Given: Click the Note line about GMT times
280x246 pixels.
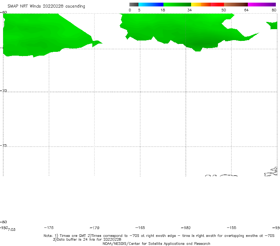Looking at the screenshot, I should pyautogui.click(x=159, y=236).
